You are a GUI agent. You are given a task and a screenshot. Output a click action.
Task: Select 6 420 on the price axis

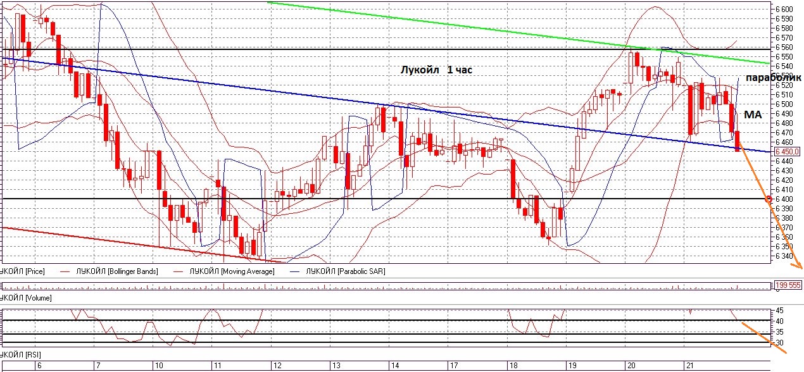coord(784,180)
